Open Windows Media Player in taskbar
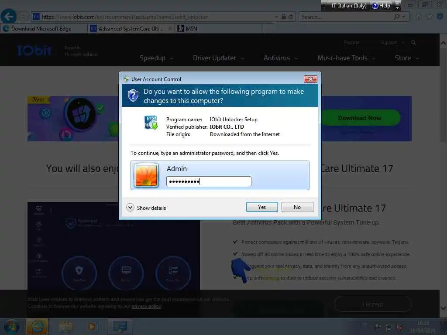 [92, 327]
